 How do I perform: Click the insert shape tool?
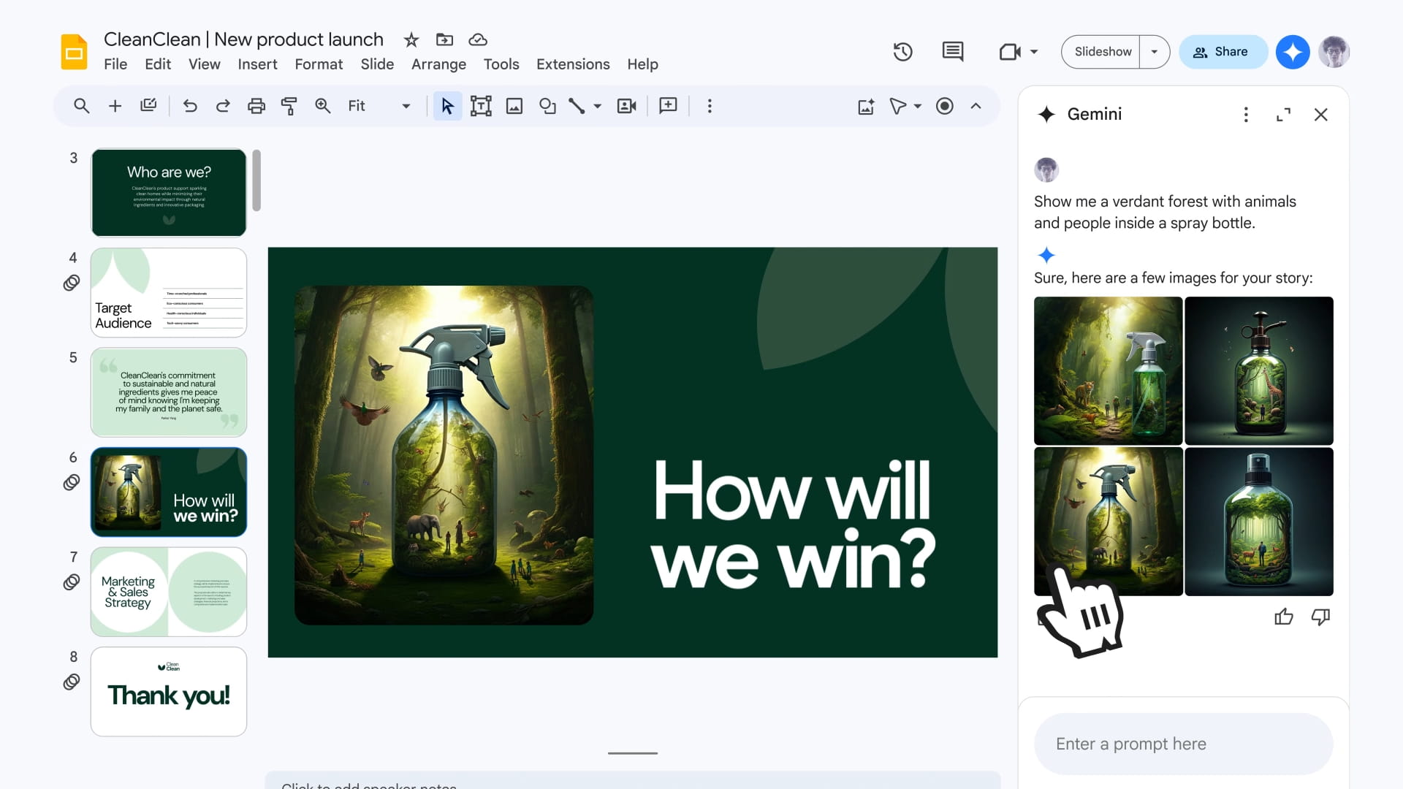tap(547, 106)
